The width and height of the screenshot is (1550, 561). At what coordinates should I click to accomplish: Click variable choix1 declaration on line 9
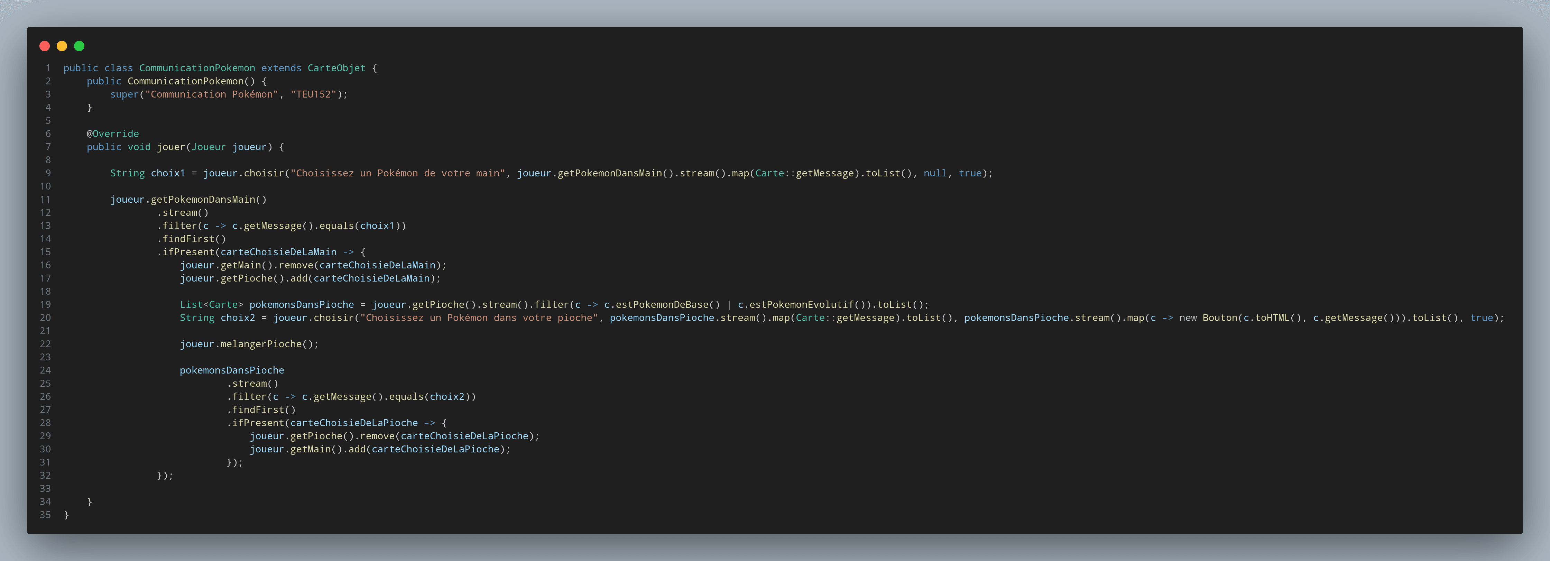[168, 173]
